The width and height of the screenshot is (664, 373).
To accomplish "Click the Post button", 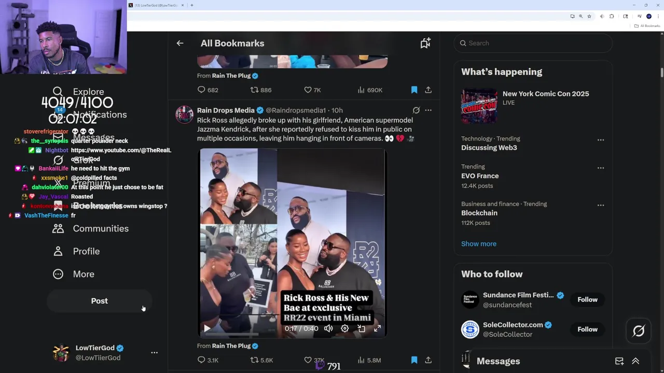I will 100,301.
